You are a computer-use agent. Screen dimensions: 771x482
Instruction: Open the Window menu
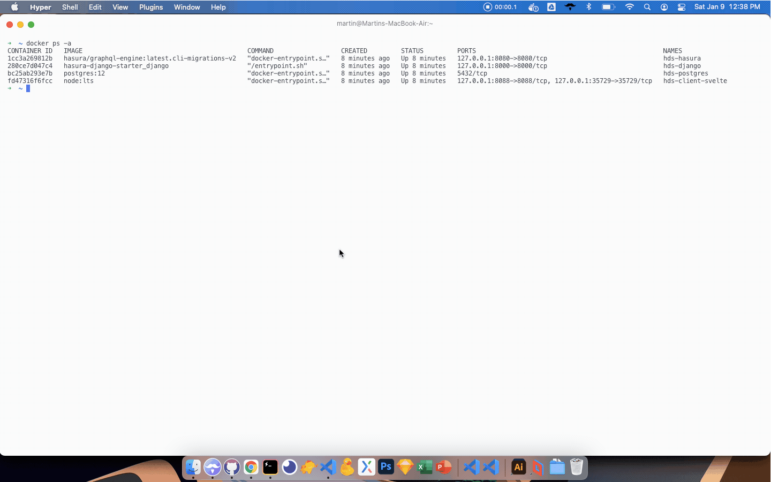click(x=187, y=7)
